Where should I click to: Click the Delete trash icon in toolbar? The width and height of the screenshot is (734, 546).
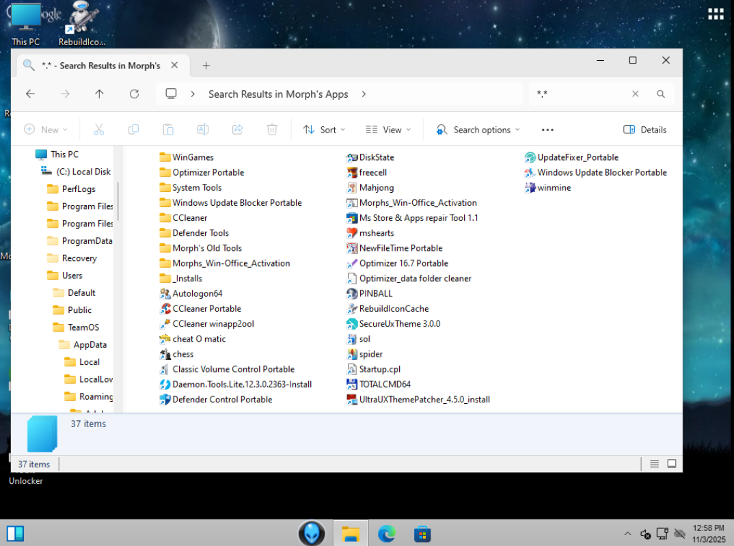click(x=272, y=130)
